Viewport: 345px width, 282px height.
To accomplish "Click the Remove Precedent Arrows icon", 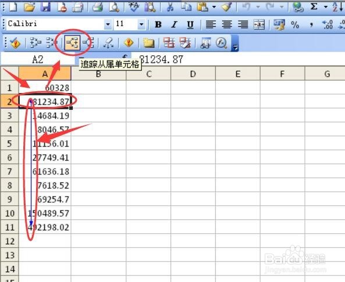I will click(x=51, y=42).
